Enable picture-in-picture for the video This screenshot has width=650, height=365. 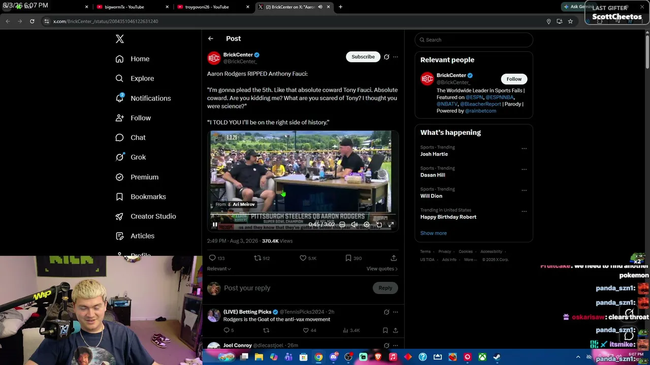click(x=379, y=225)
